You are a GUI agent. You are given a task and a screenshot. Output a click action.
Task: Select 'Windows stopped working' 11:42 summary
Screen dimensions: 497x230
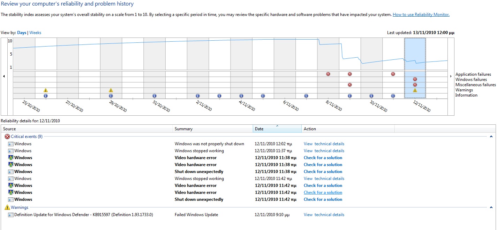tap(199, 179)
